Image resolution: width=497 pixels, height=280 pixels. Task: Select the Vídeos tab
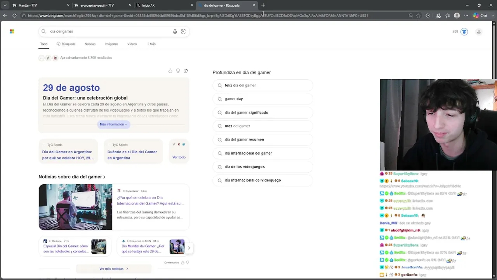tap(132, 44)
